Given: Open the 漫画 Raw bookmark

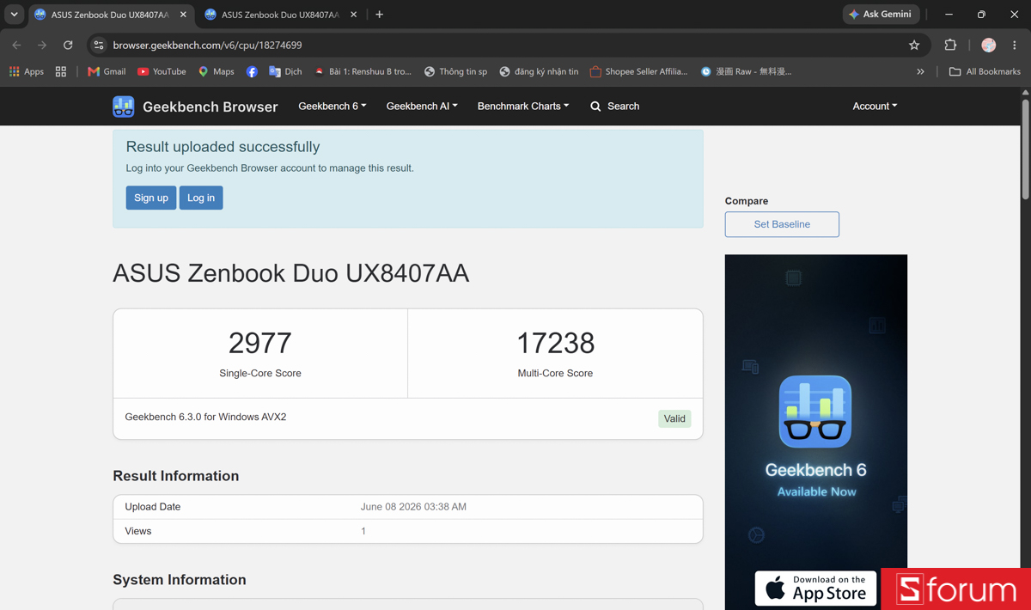Looking at the screenshot, I should tap(746, 71).
